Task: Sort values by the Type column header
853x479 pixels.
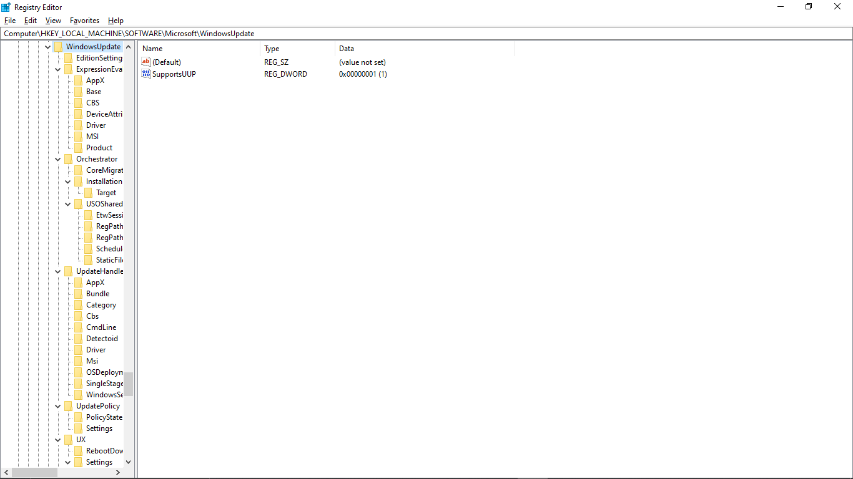Action: [297, 49]
